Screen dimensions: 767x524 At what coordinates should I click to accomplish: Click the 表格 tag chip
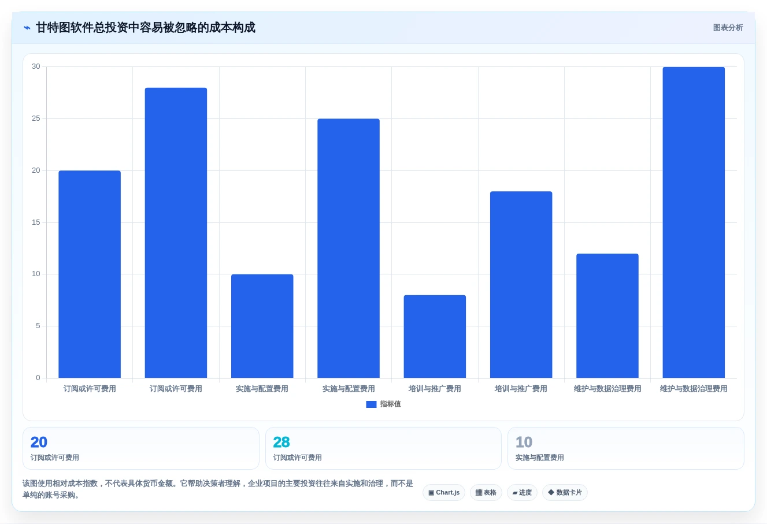(486, 493)
